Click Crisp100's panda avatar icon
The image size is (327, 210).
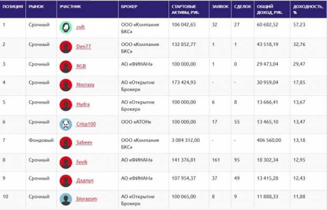(x=66, y=125)
